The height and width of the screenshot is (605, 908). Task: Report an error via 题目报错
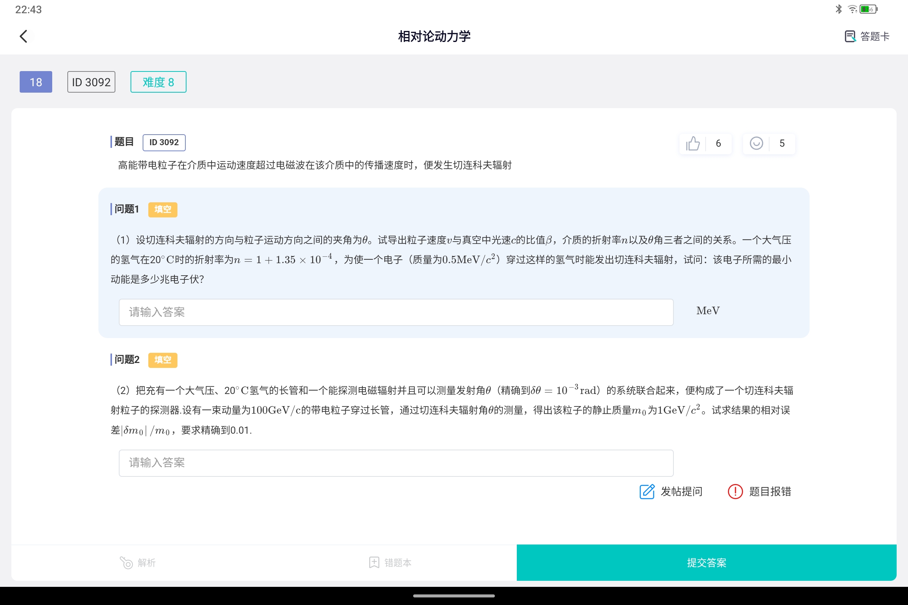[x=759, y=492]
